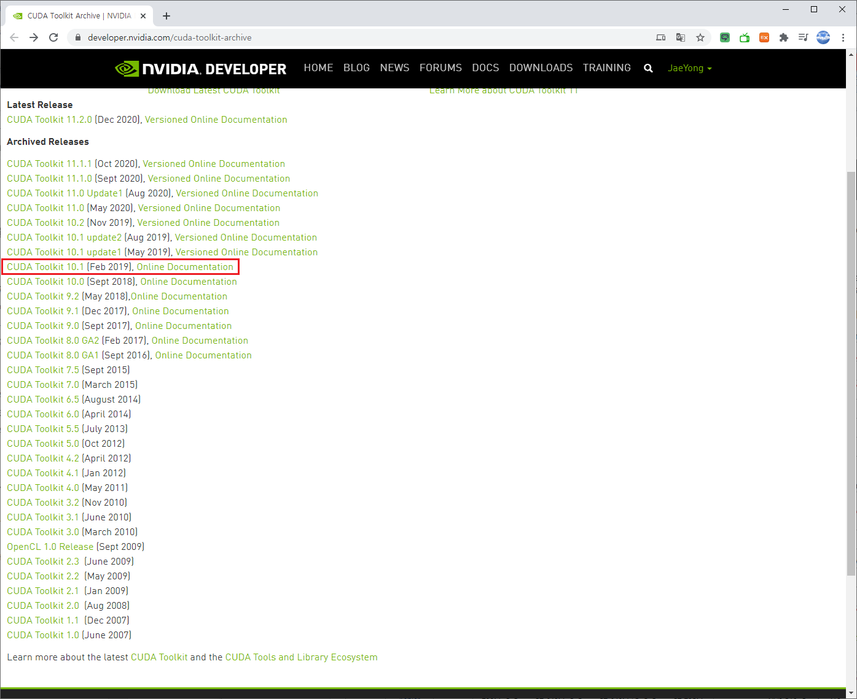The height and width of the screenshot is (699, 857).
Task: Click the browser forward arrow
Action: [x=34, y=37]
